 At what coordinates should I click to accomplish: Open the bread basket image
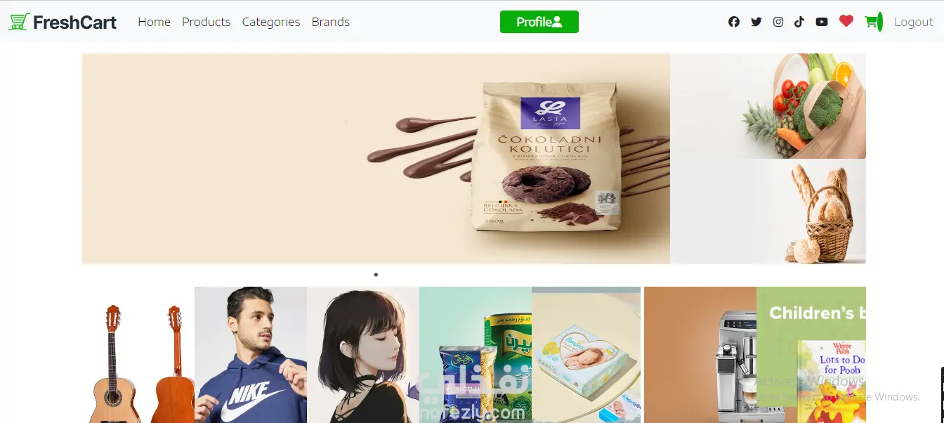click(768, 211)
